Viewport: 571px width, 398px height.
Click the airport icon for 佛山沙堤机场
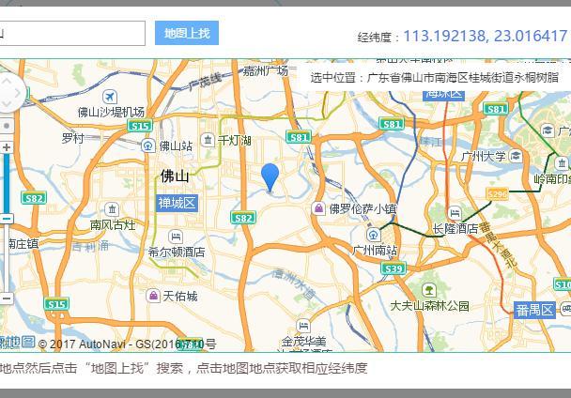(109, 97)
